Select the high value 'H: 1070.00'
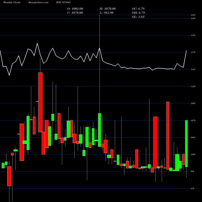The width and height of the screenshot is (202, 202). pos(107,9)
